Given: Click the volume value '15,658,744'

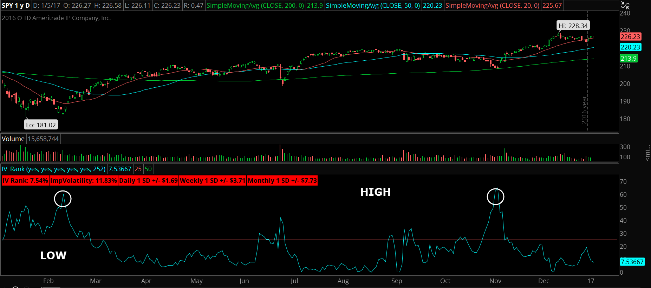Looking at the screenshot, I should (43, 139).
